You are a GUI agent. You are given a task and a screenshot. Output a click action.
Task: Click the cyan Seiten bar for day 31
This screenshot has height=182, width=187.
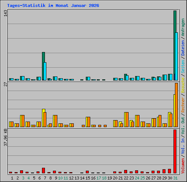pyautogui.click(x=176, y=56)
